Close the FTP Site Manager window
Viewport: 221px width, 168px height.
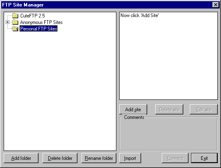[x=215, y=5]
